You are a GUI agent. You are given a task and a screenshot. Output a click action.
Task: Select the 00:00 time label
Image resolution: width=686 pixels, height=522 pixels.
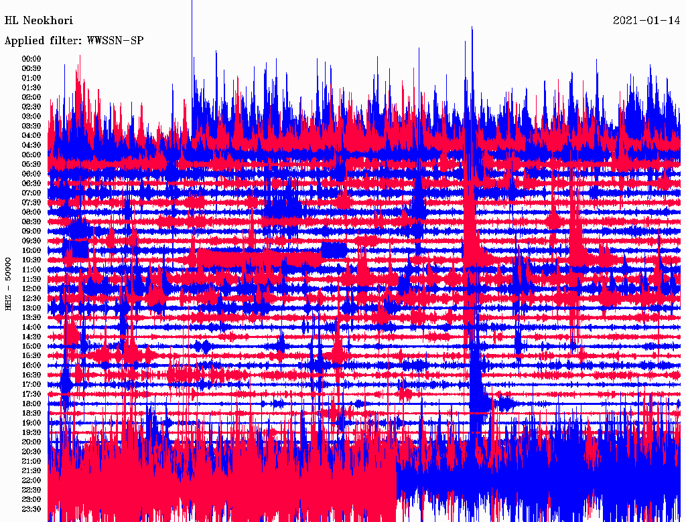(x=31, y=59)
